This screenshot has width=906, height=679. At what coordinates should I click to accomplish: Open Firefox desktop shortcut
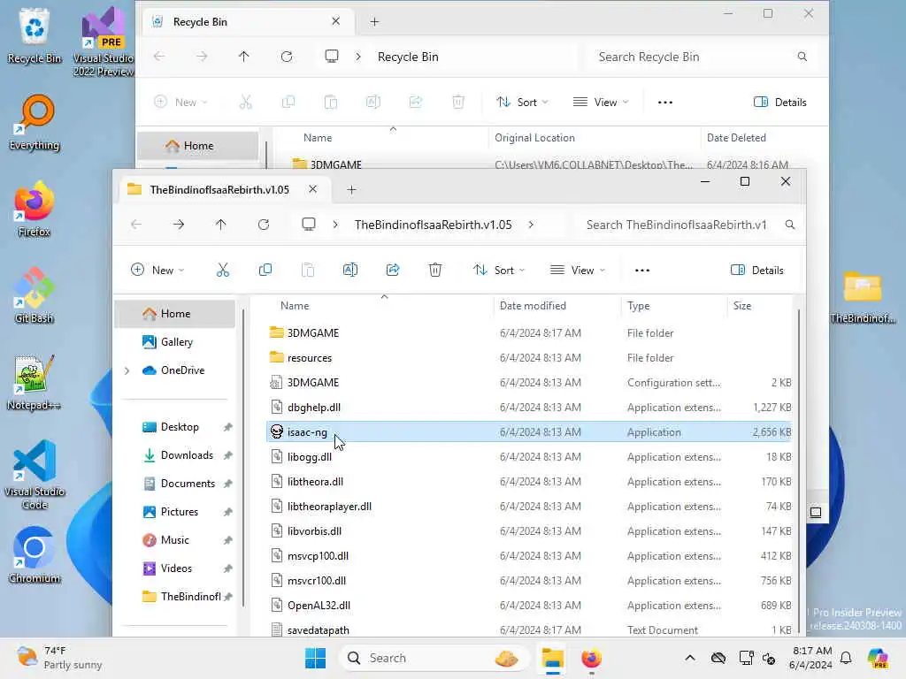(x=35, y=209)
